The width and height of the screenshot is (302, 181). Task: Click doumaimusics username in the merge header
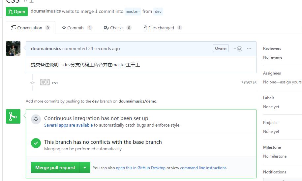45,11
